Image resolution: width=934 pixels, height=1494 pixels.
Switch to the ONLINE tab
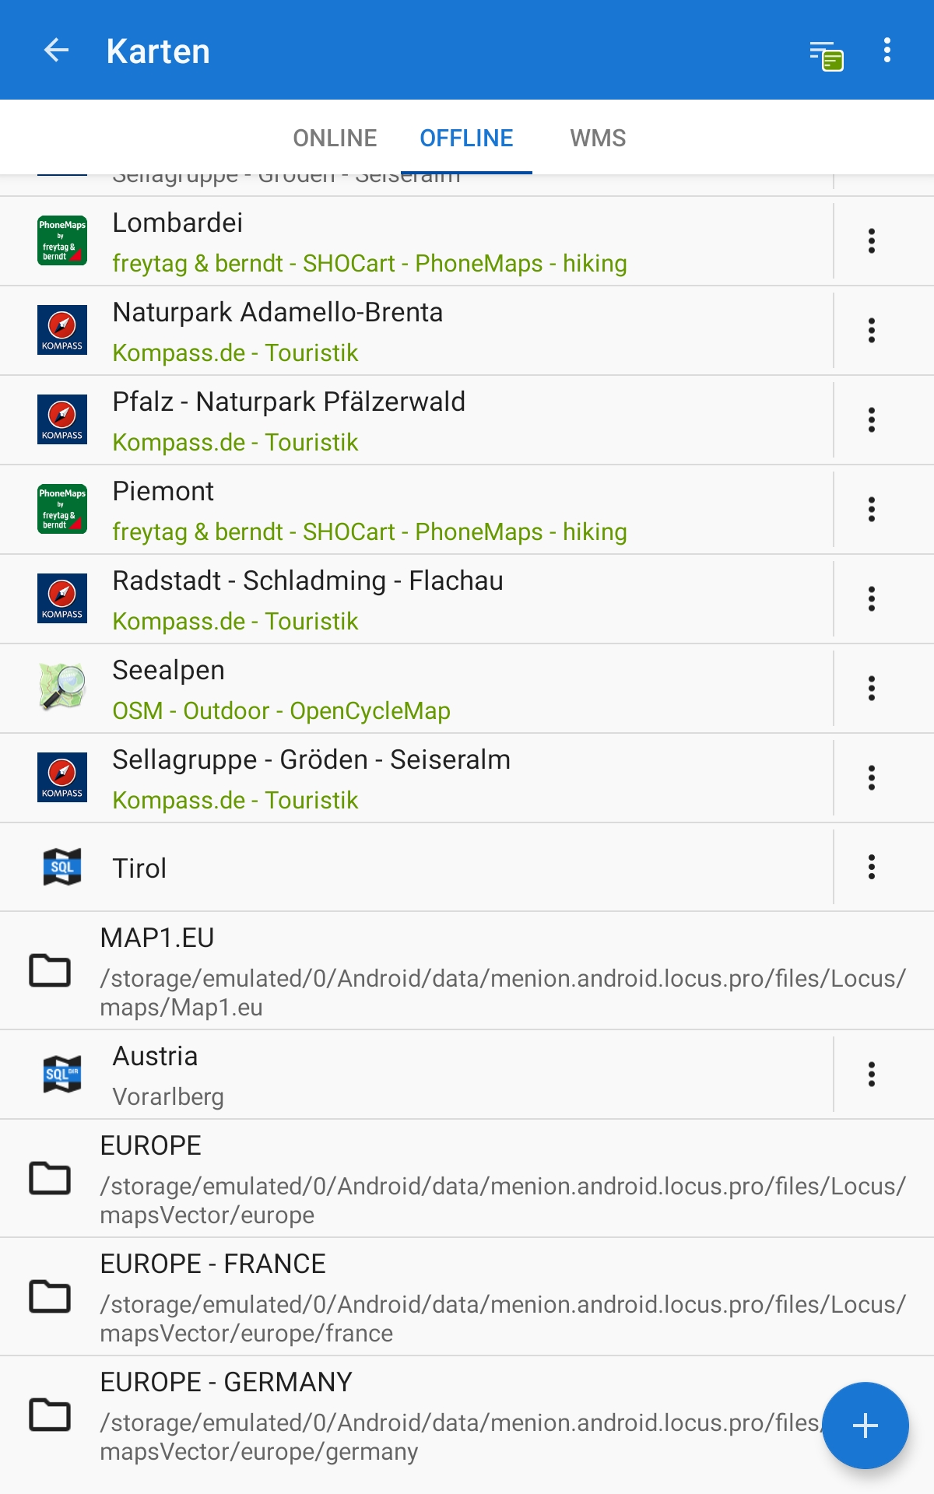coord(335,138)
